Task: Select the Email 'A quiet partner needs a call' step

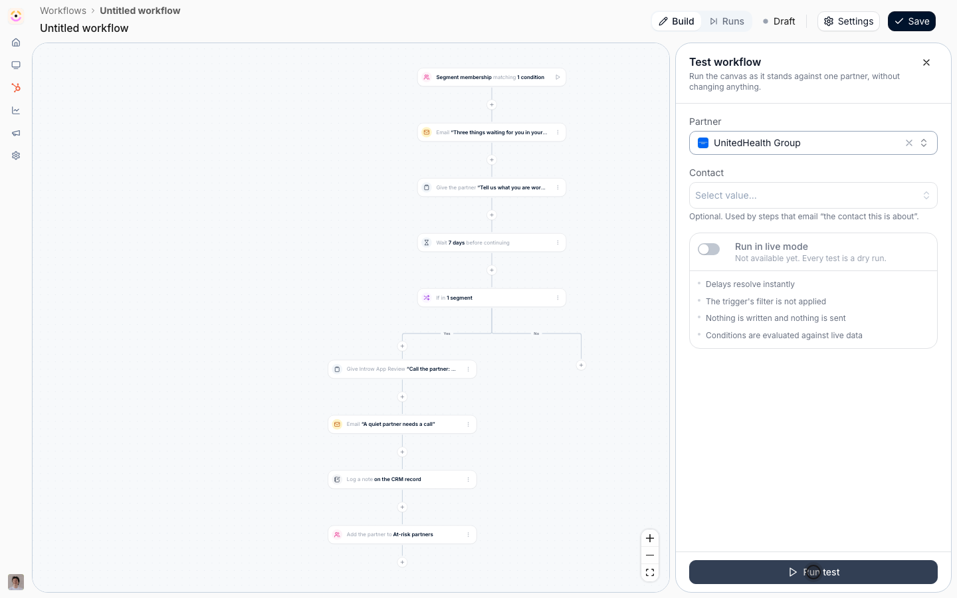Action: pos(402,424)
